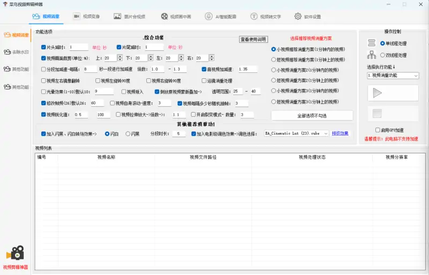
Task: Click the 图片合视频 picture icon
Action: 117,17
